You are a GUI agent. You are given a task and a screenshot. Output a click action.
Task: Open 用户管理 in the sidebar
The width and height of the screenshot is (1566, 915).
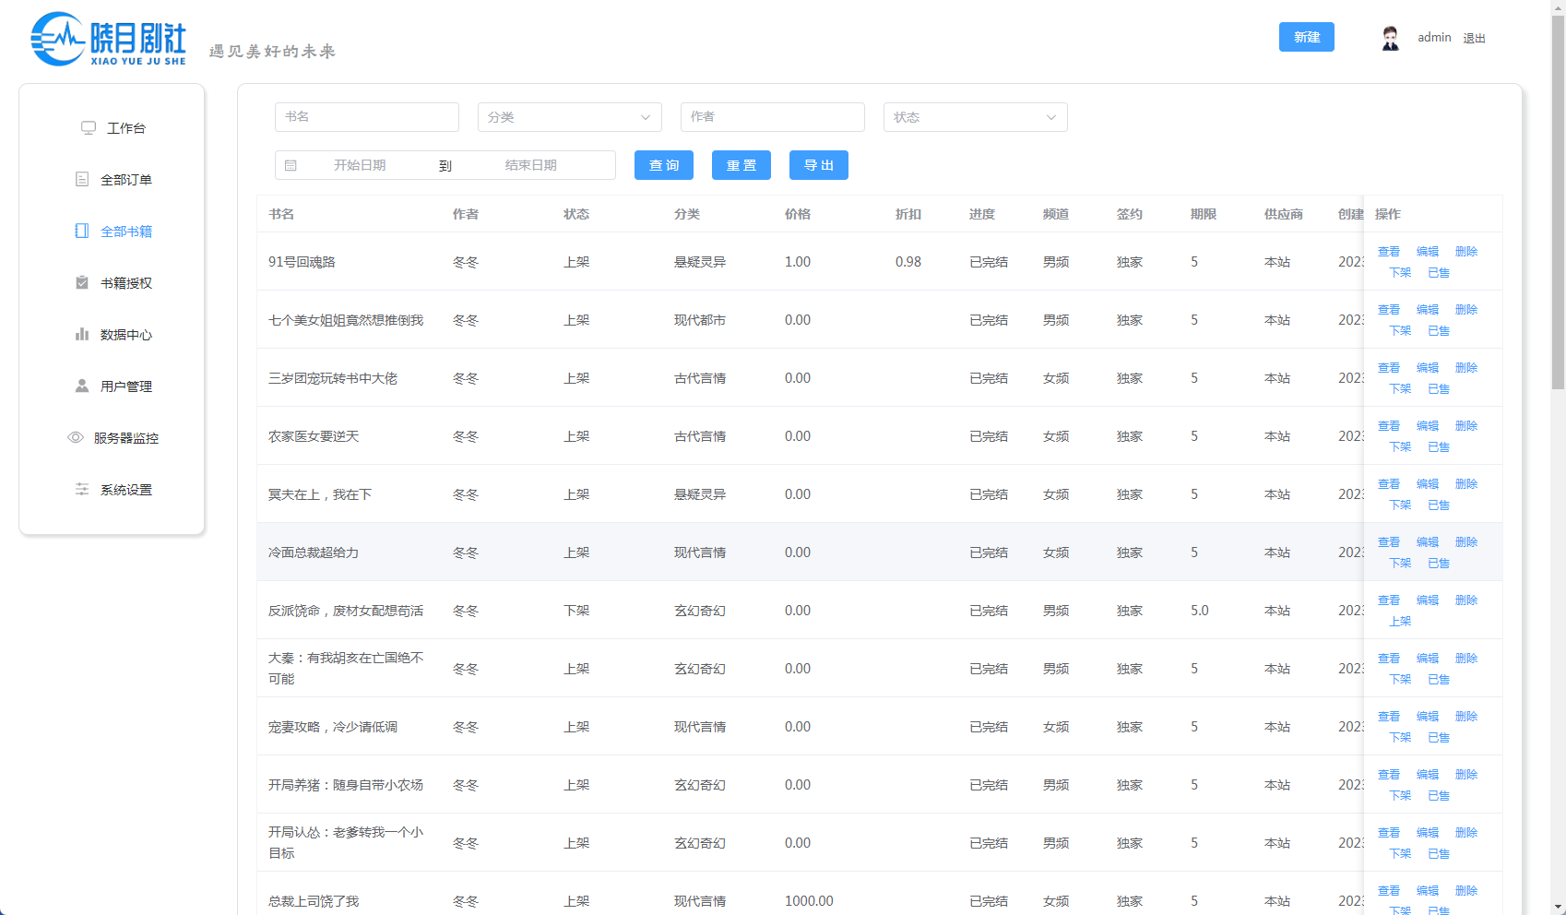tap(112, 386)
